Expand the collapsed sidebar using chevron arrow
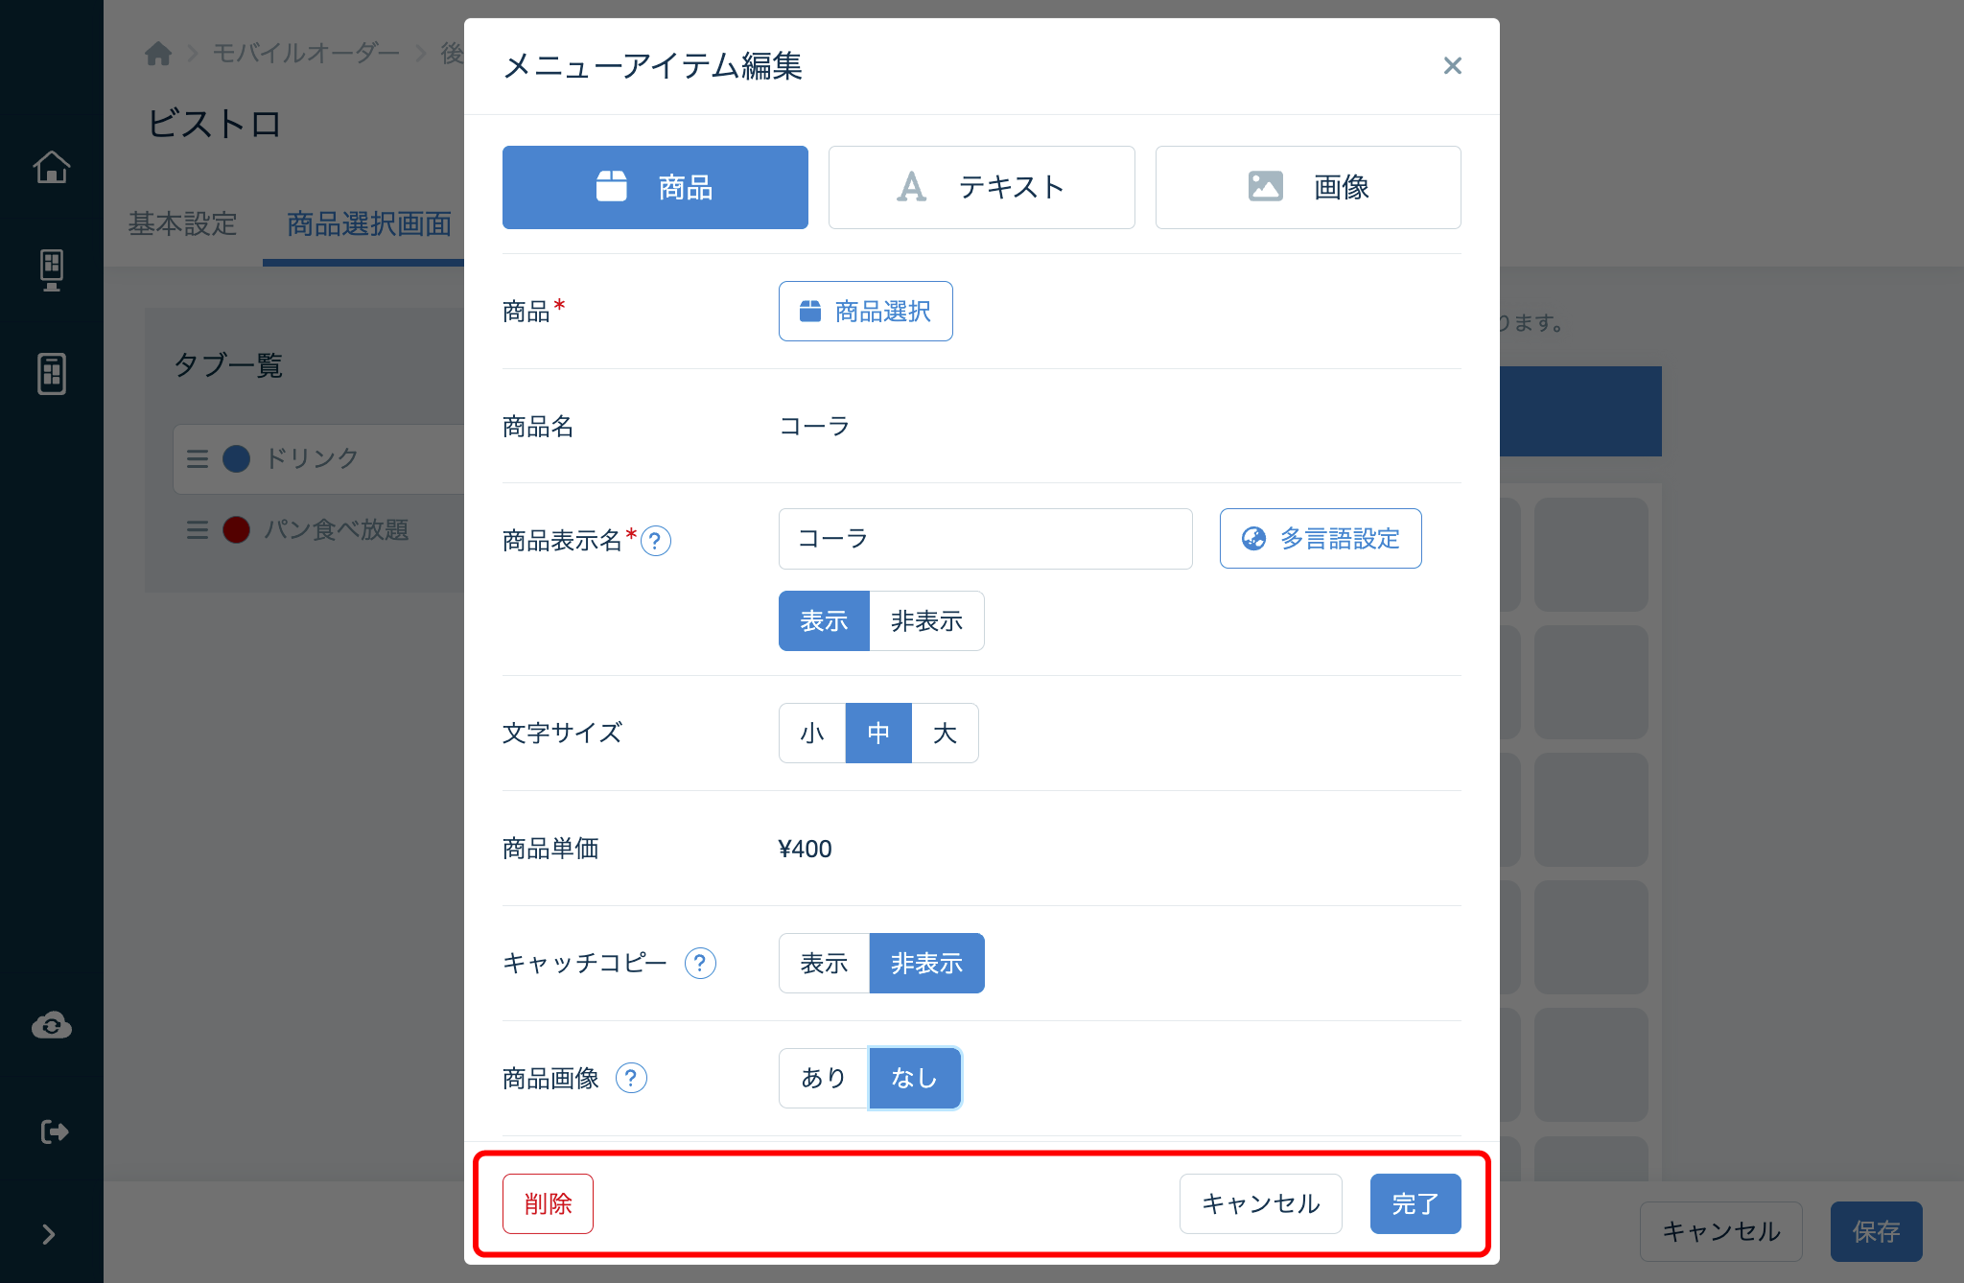 (x=50, y=1234)
